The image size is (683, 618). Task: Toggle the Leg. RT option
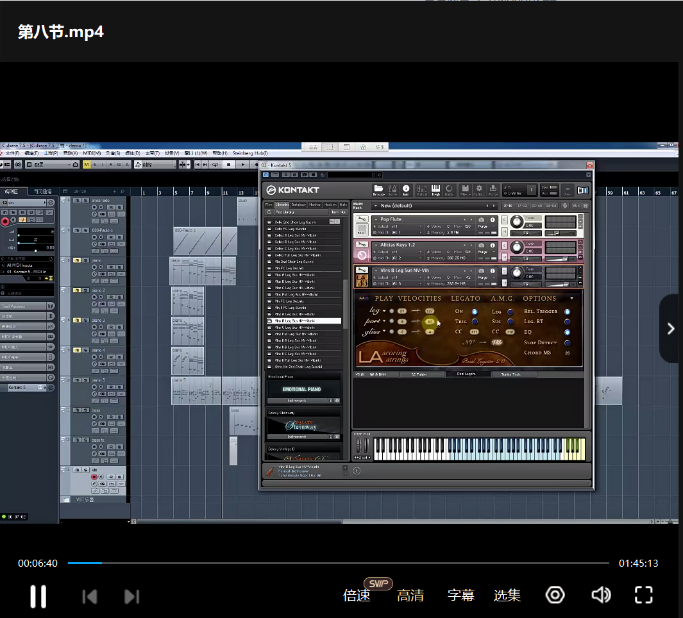567,322
